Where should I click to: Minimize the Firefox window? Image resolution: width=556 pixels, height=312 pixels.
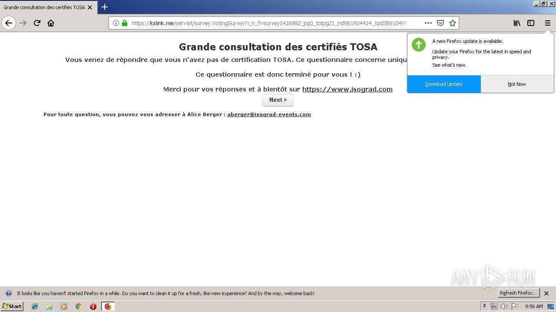click(536, 3)
